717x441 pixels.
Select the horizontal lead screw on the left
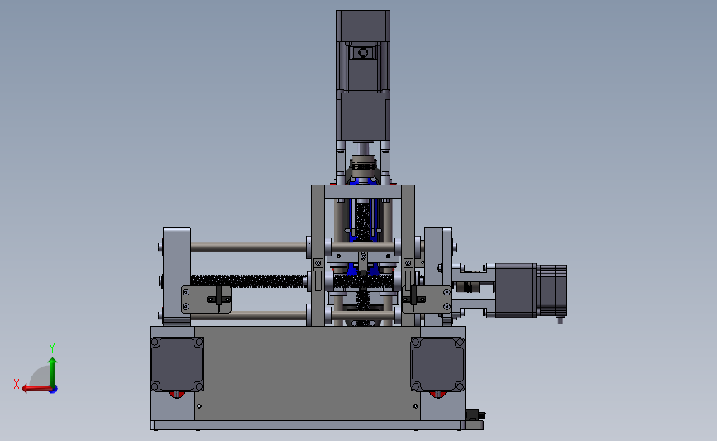tap(248, 280)
